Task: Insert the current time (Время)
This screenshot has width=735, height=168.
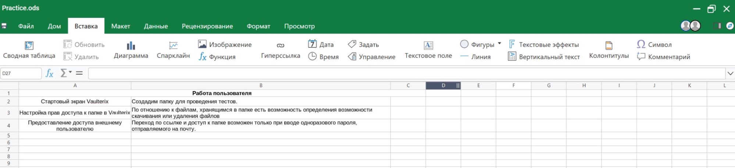Action: coord(323,57)
